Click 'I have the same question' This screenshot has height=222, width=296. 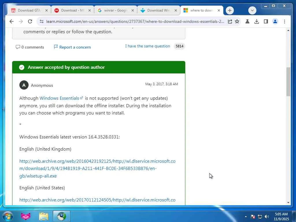pyautogui.click(x=147, y=46)
